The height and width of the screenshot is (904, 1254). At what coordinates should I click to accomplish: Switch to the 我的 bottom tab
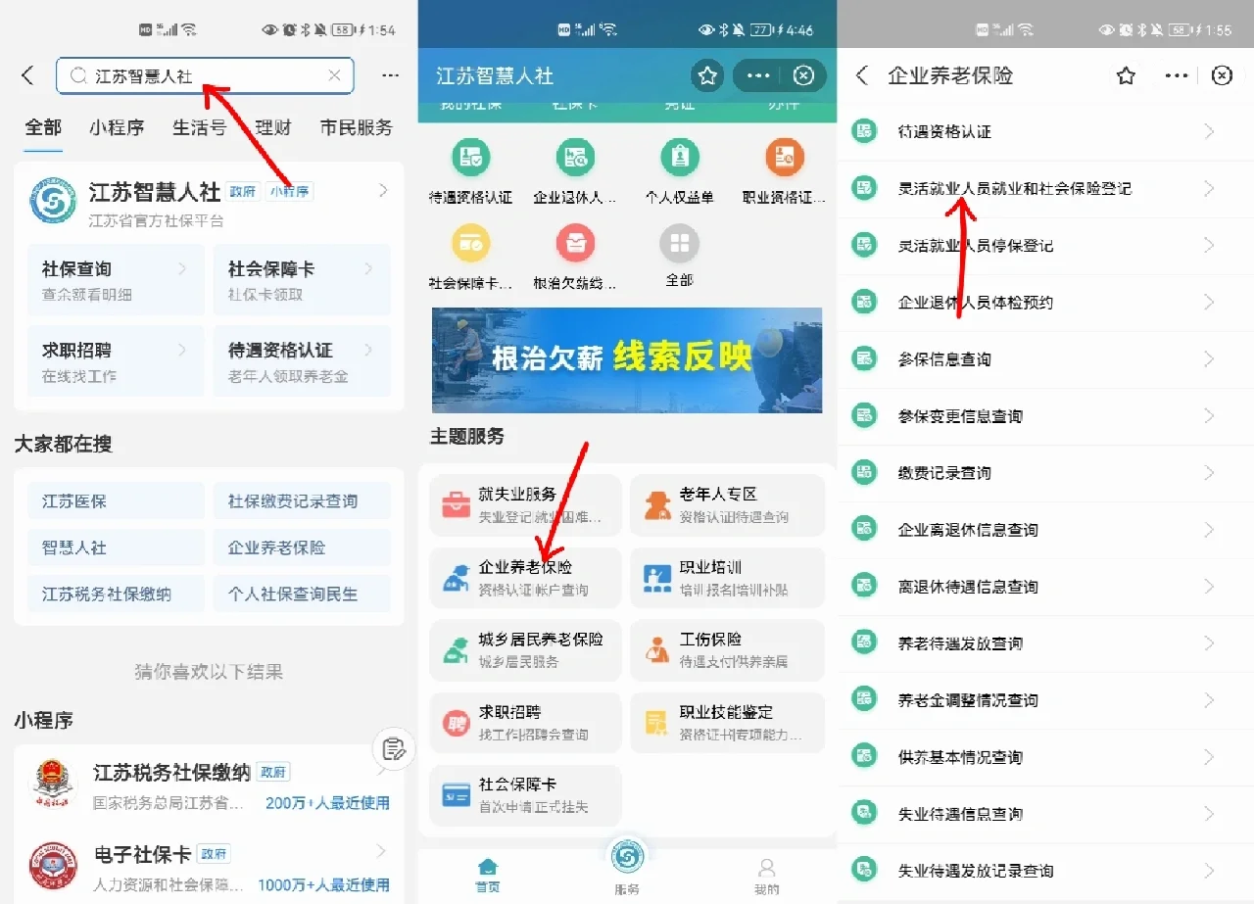pos(767,877)
